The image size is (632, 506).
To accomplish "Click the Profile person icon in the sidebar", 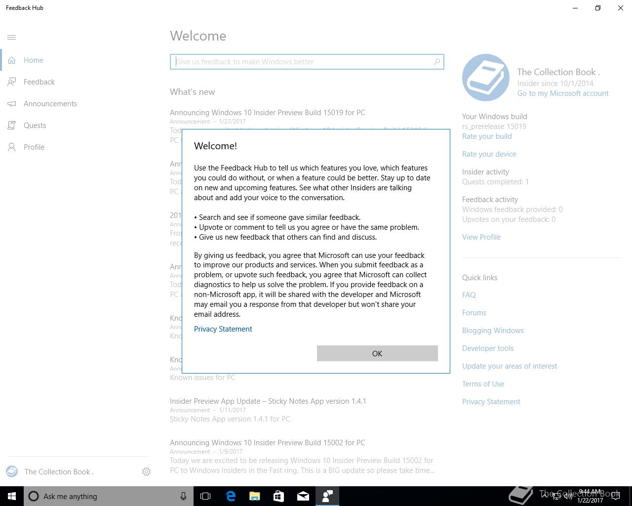I will 12,147.
